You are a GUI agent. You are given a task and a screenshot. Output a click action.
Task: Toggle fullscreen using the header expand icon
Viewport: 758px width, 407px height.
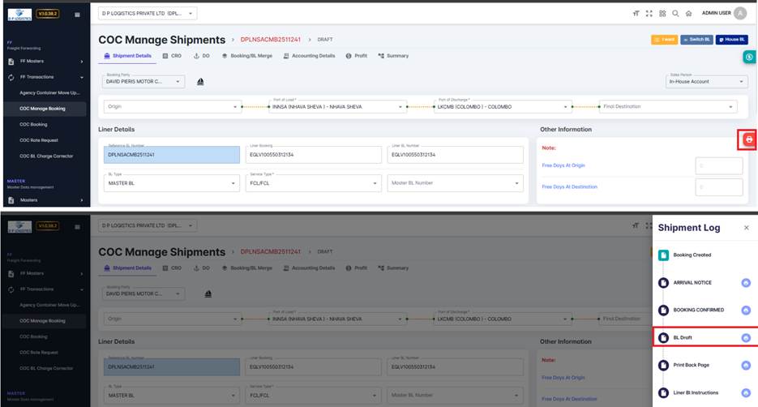click(x=649, y=14)
